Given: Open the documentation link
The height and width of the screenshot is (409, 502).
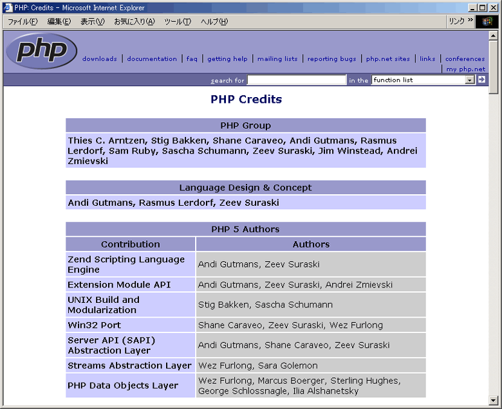Looking at the screenshot, I should (152, 59).
